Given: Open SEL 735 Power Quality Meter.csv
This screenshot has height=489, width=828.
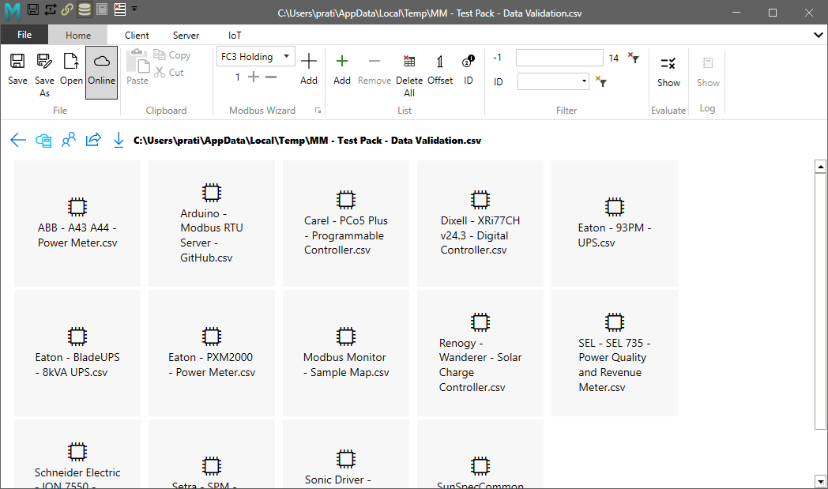Looking at the screenshot, I should pyautogui.click(x=614, y=353).
